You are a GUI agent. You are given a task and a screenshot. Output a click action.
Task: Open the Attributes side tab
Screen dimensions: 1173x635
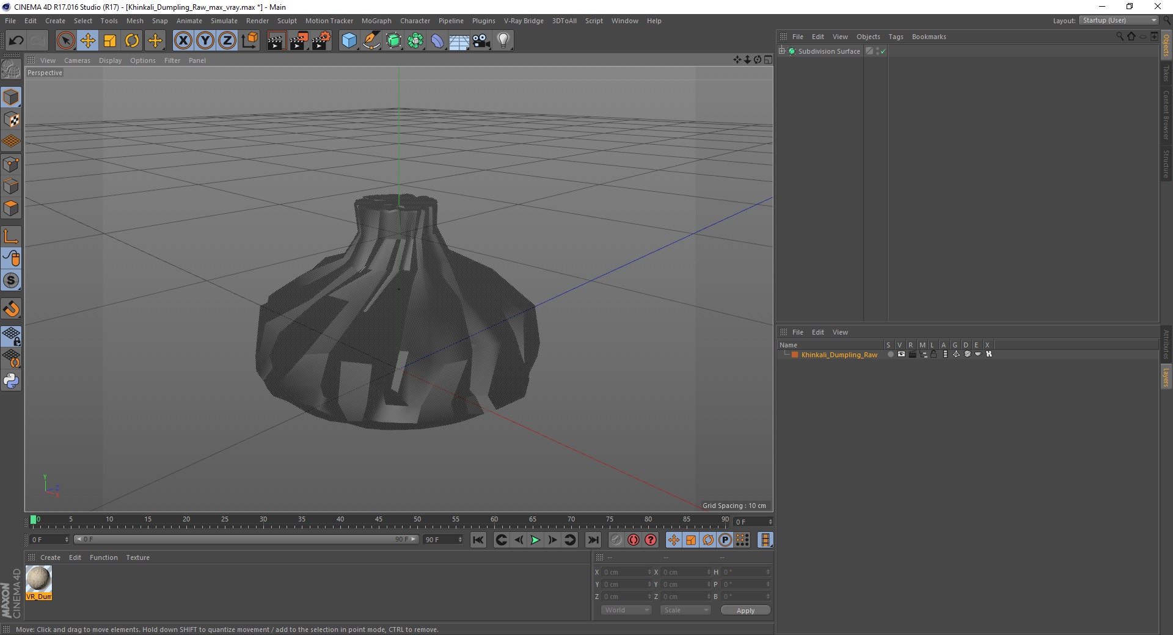click(1166, 344)
